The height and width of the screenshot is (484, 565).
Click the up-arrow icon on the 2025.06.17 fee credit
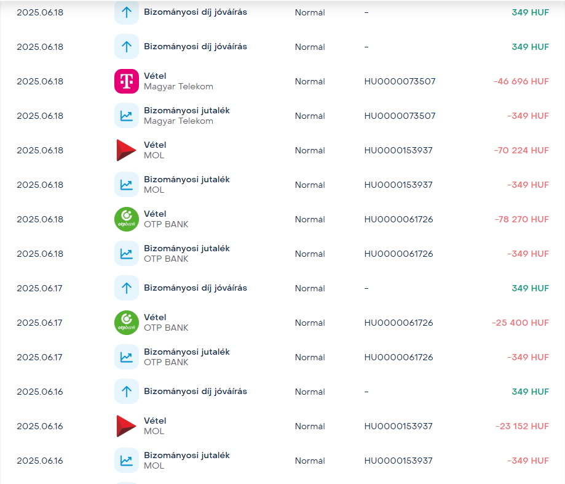pos(127,288)
